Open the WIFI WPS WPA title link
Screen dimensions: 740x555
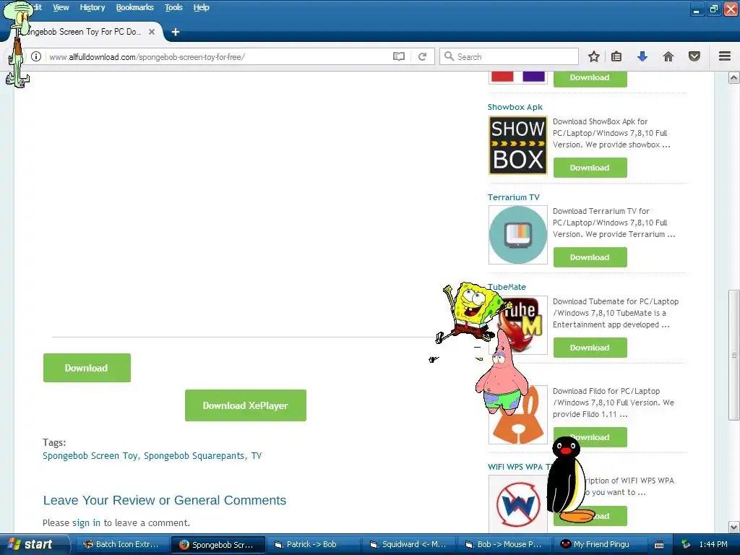tap(519, 467)
